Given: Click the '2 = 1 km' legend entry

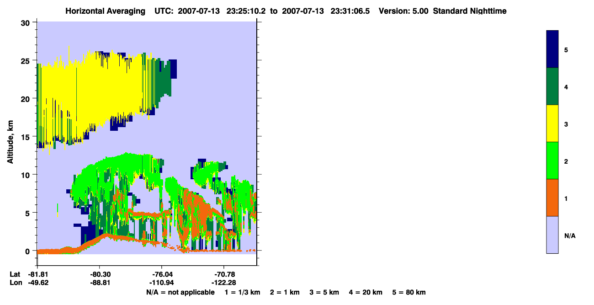Looking at the screenshot, I should pos(285,292).
